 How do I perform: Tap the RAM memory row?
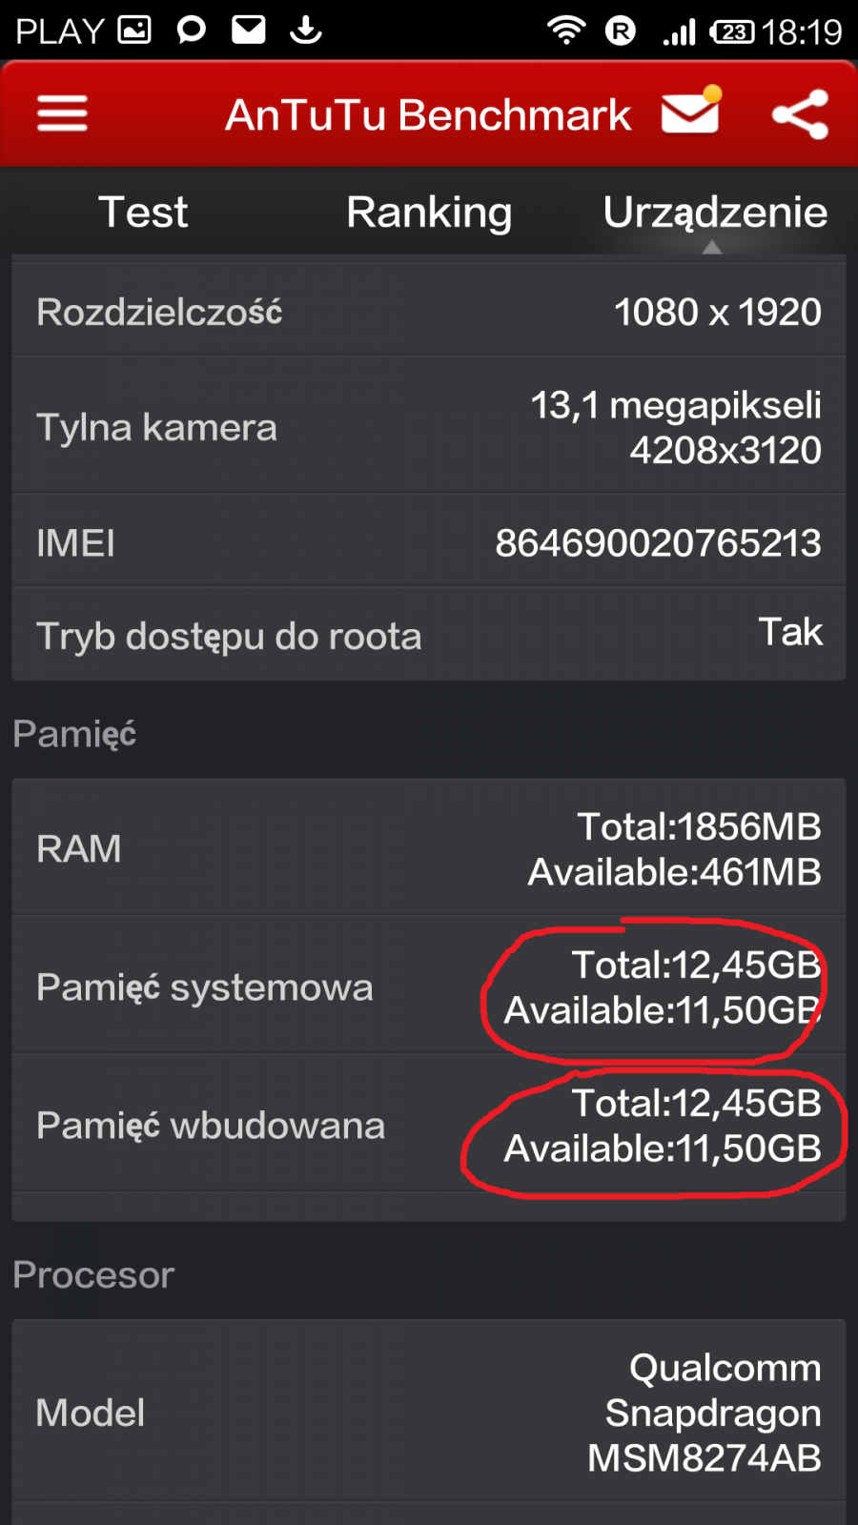click(429, 848)
